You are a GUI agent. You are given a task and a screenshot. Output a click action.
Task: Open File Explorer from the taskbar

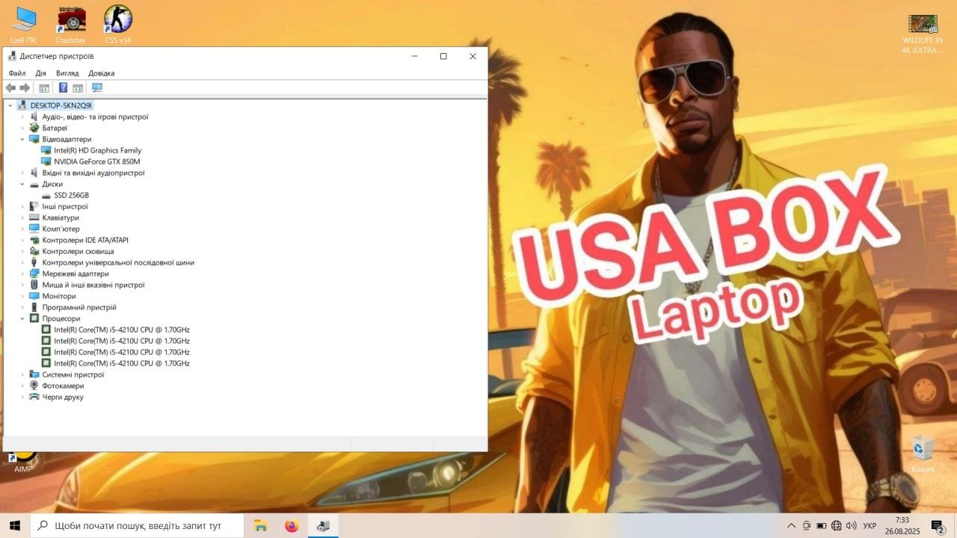coord(261,525)
